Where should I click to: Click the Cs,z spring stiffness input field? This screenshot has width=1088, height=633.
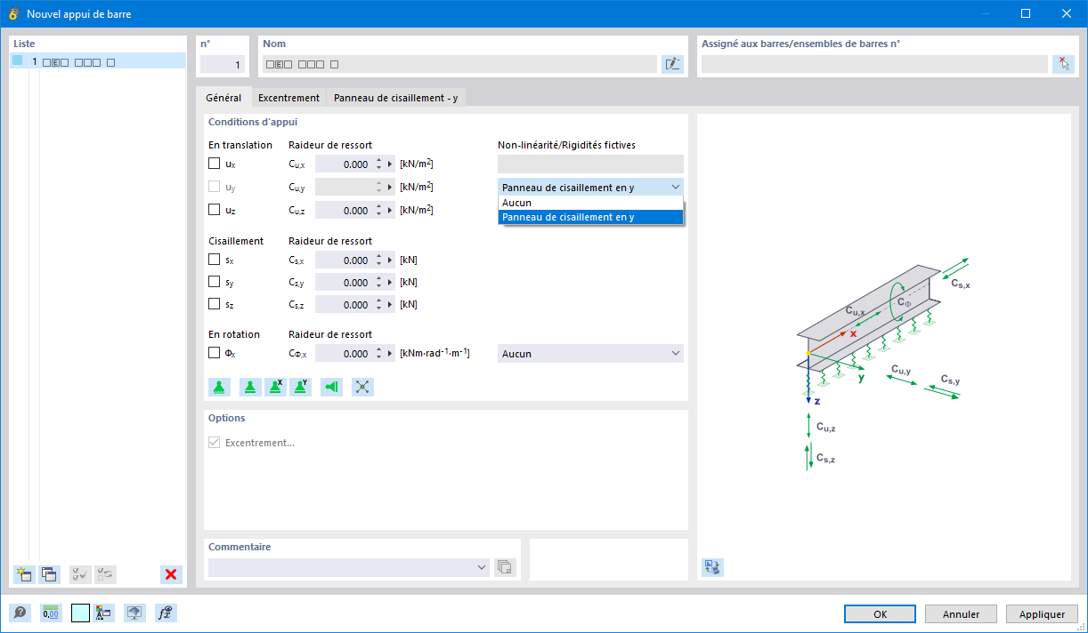(344, 305)
